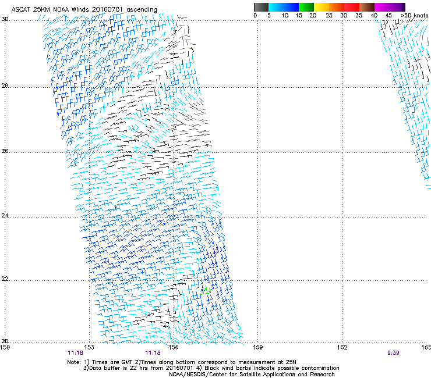Click the '11:18' time label beside longitude 153
This screenshot has height=378, width=431.
coord(76,353)
